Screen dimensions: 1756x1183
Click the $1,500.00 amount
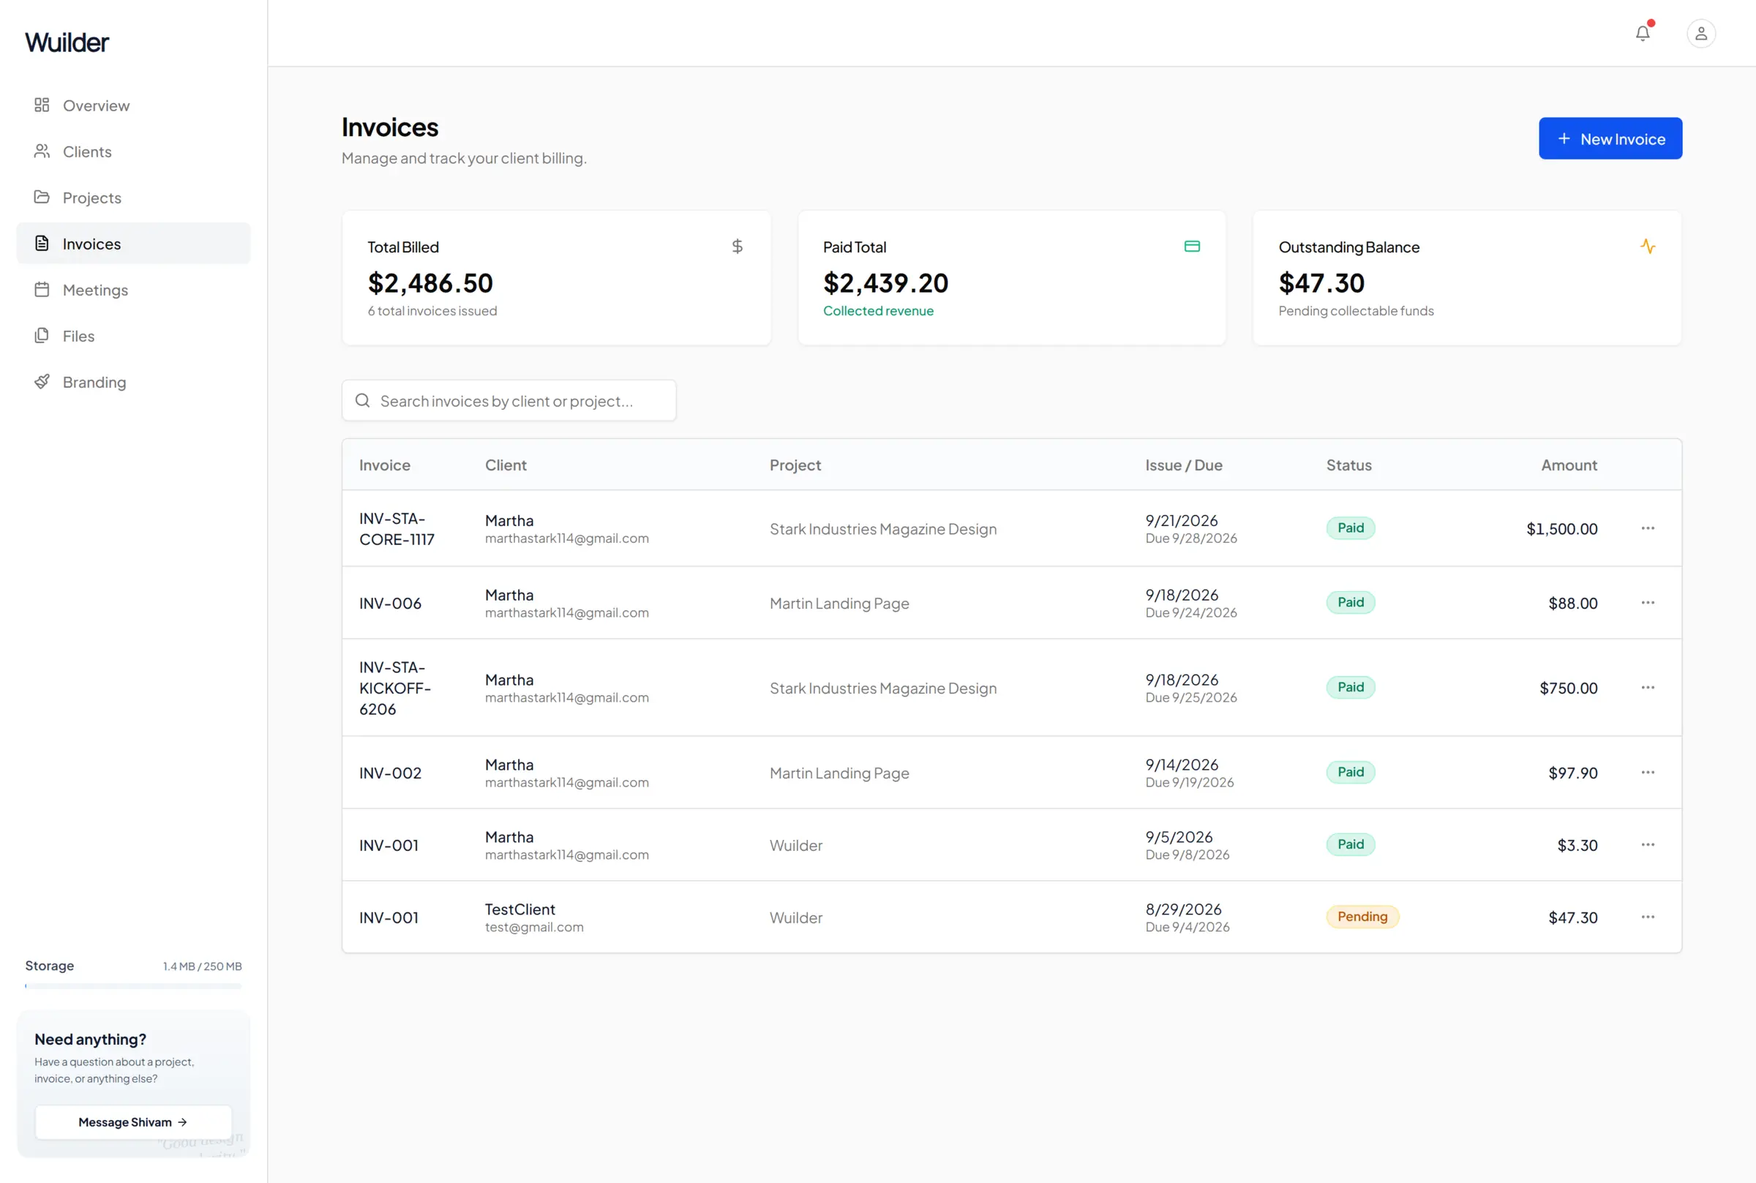1561,530
